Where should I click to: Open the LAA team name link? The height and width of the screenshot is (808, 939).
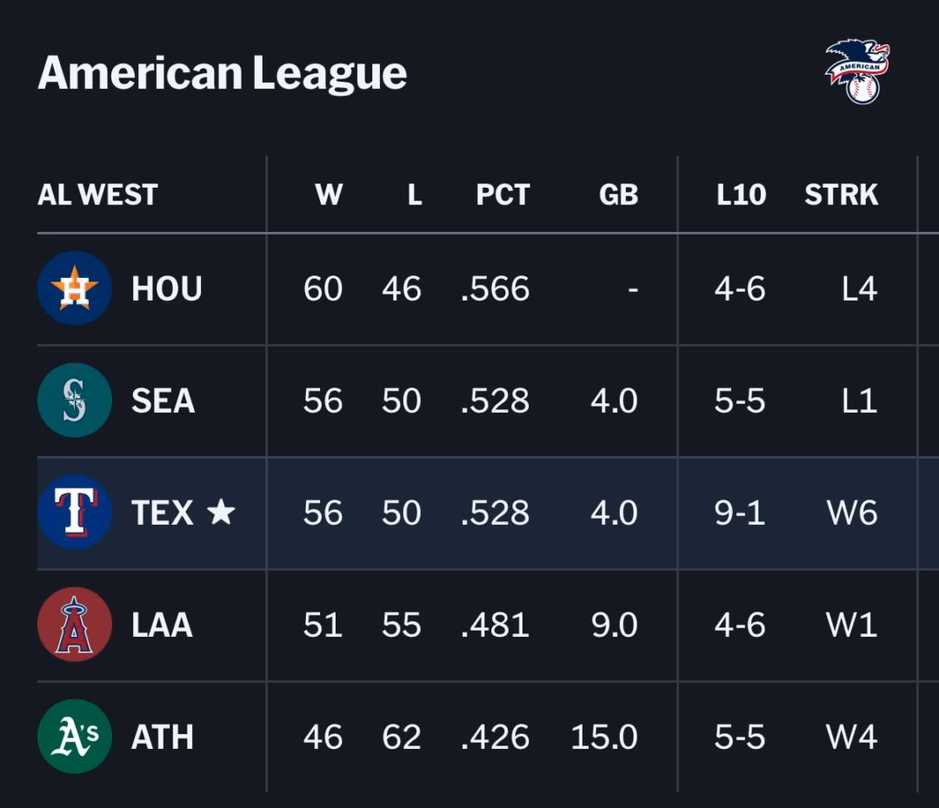click(162, 625)
